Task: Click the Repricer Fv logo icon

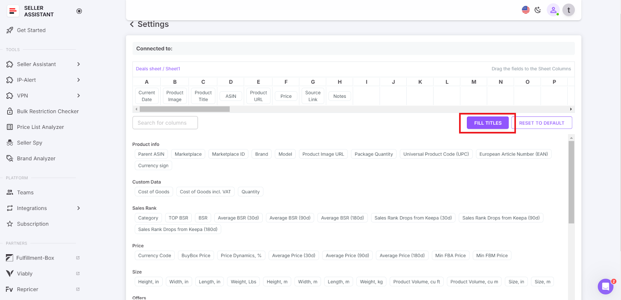Action: click(9, 290)
